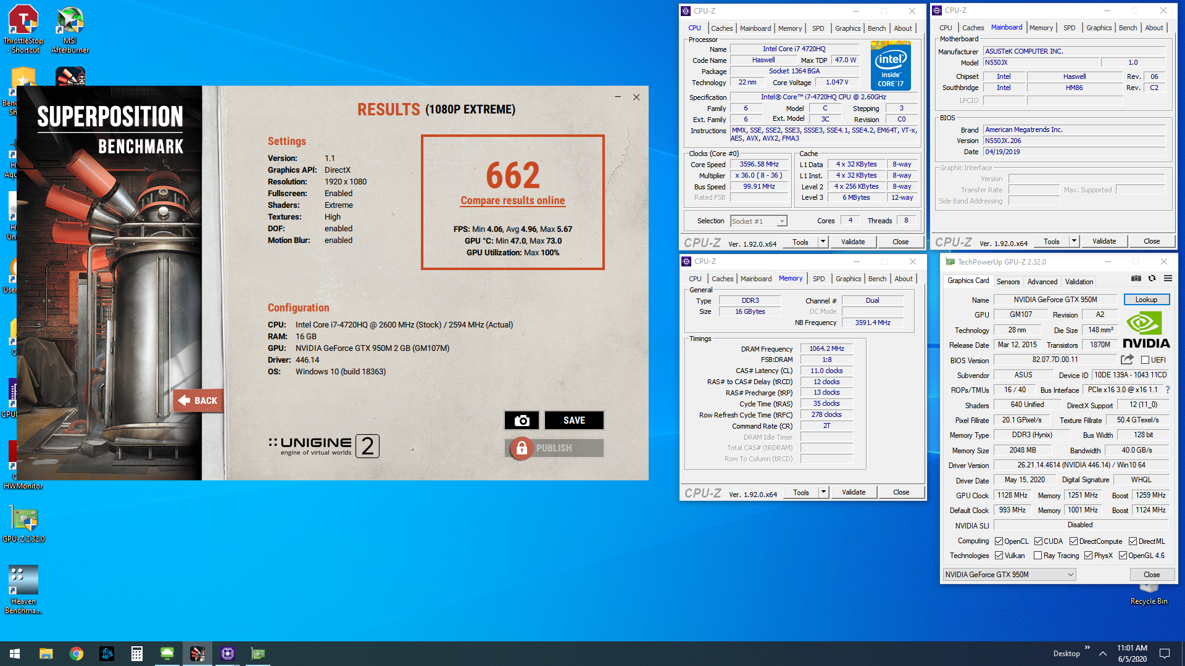The image size is (1185, 666).
Task: Take a screenshot with GPU-Z camera icon
Action: tap(1136, 279)
